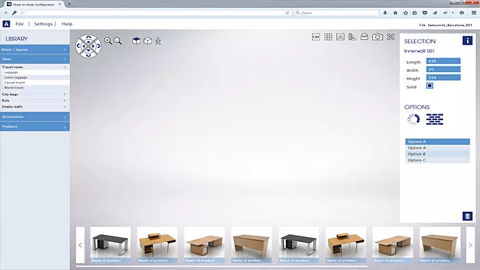Rotate view right on navigation wheel
The image size is (480, 270).
(98, 46)
